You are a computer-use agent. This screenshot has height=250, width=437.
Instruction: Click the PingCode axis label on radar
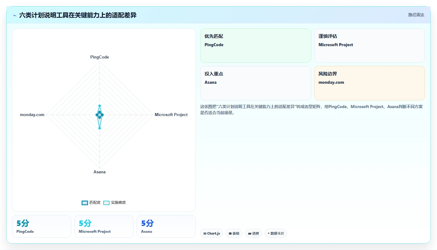pyautogui.click(x=100, y=57)
